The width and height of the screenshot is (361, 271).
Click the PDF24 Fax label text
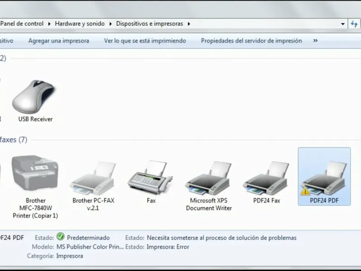click(267, 201)
